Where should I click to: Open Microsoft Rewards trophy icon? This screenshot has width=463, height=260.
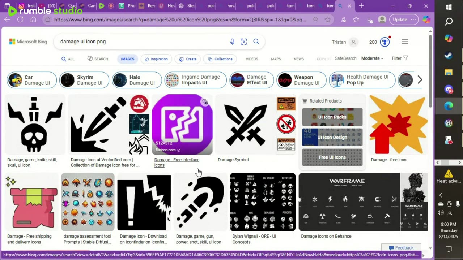coord(385,42)
